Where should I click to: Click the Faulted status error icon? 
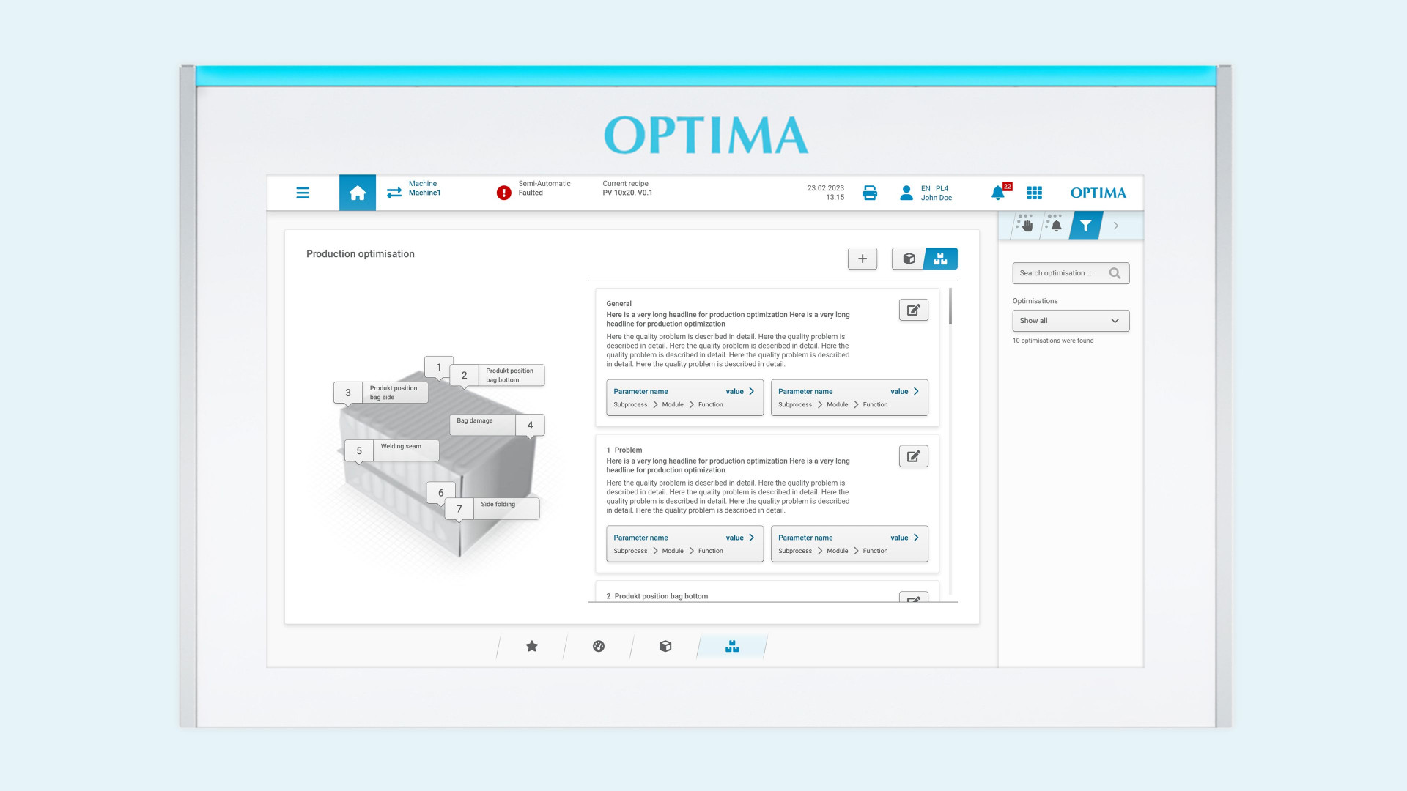[x=503, y=193]
